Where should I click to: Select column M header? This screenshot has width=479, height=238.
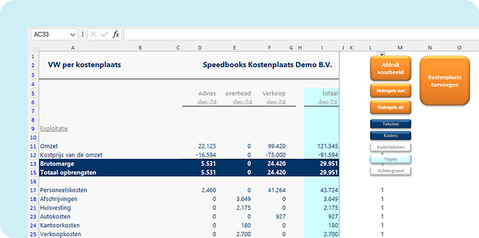pos(400,48)
